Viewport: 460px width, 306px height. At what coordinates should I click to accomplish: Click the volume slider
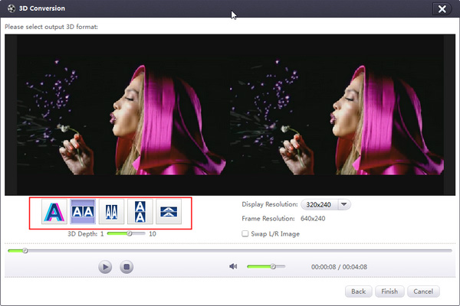point(265,266)
